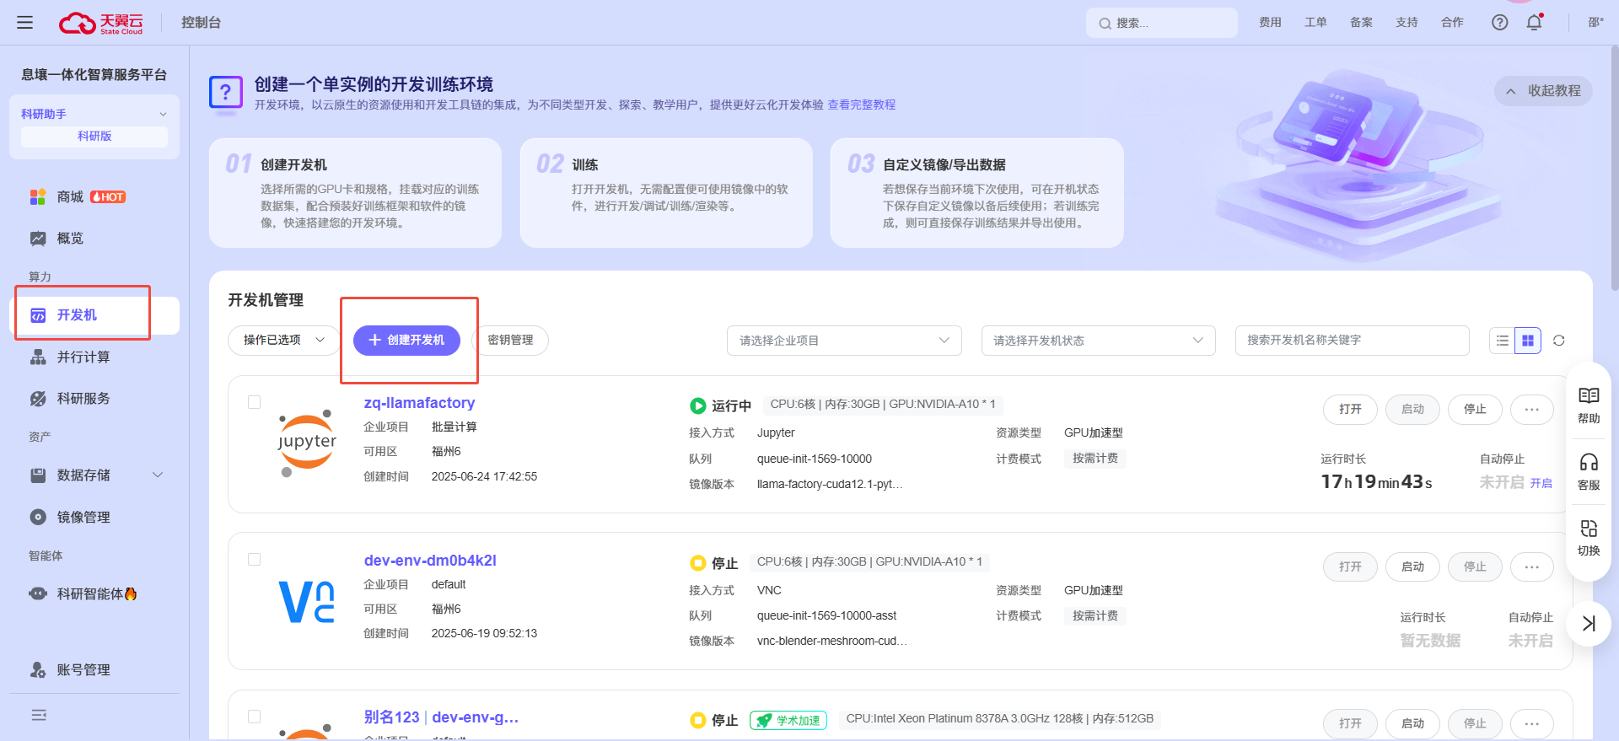Open notifications bell icon

point(1534,23)
